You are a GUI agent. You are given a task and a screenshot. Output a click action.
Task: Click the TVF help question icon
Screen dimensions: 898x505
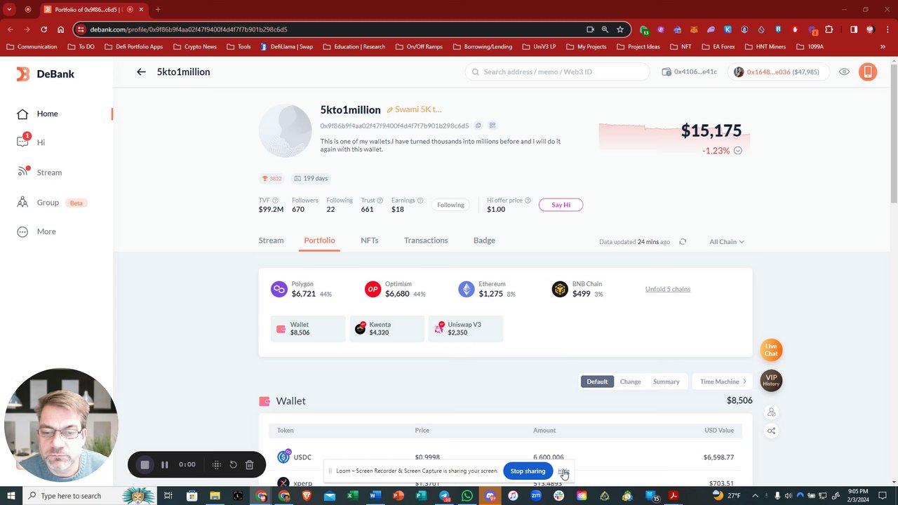(275, 201)
